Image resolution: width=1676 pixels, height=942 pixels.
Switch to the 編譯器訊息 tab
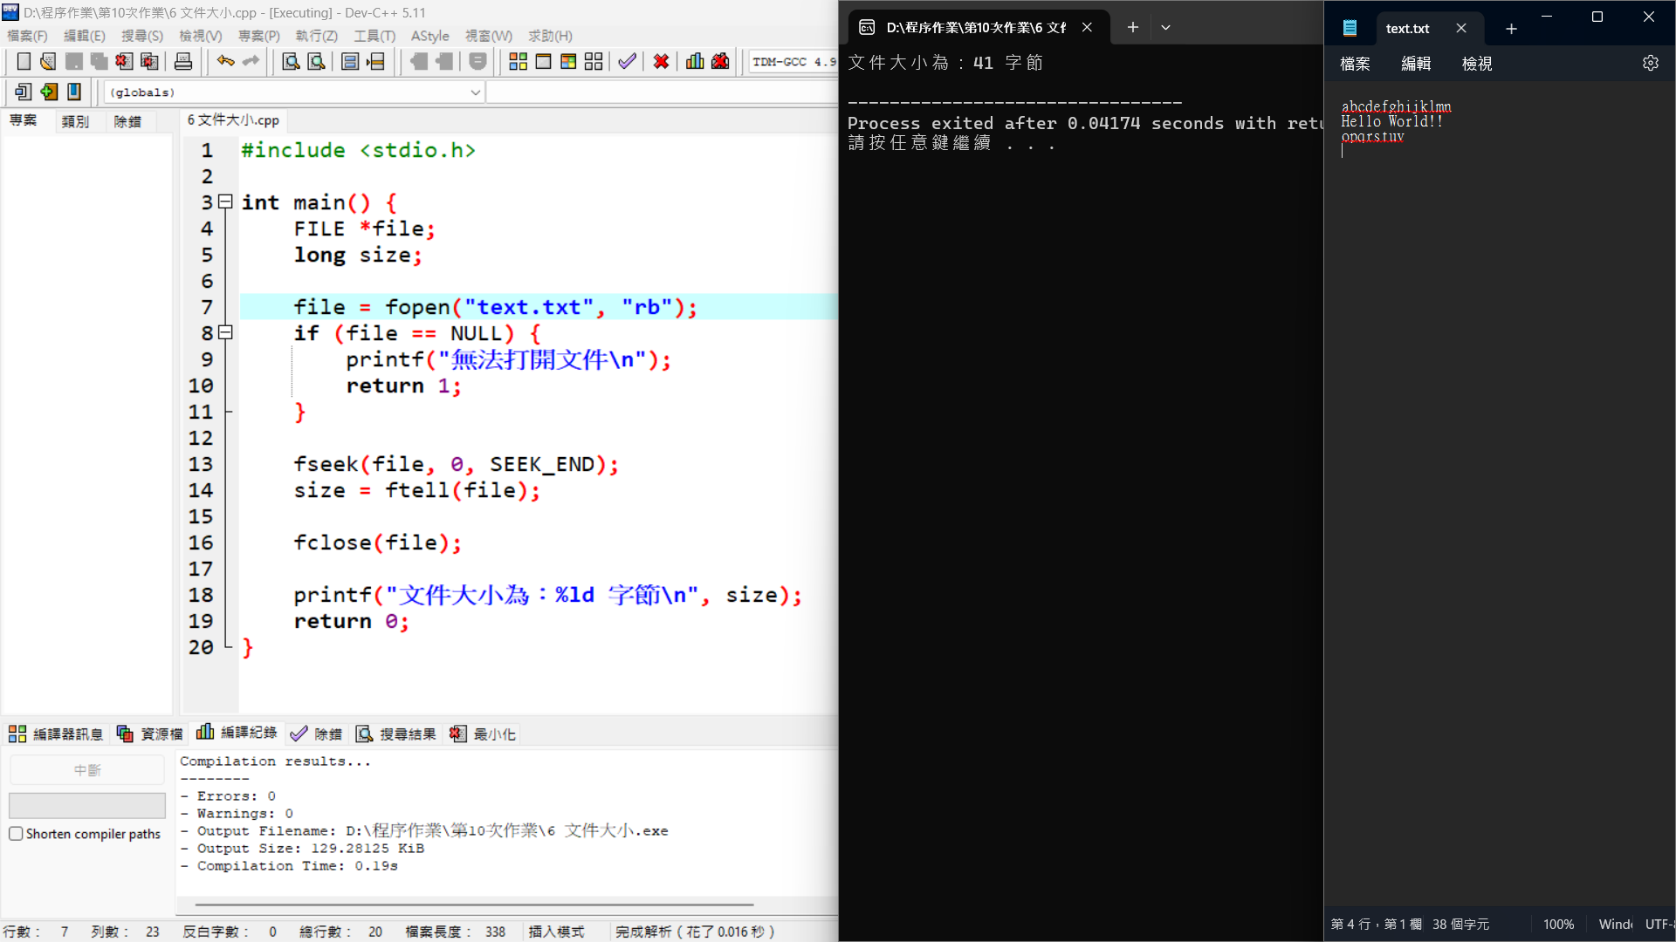point(56,734)
